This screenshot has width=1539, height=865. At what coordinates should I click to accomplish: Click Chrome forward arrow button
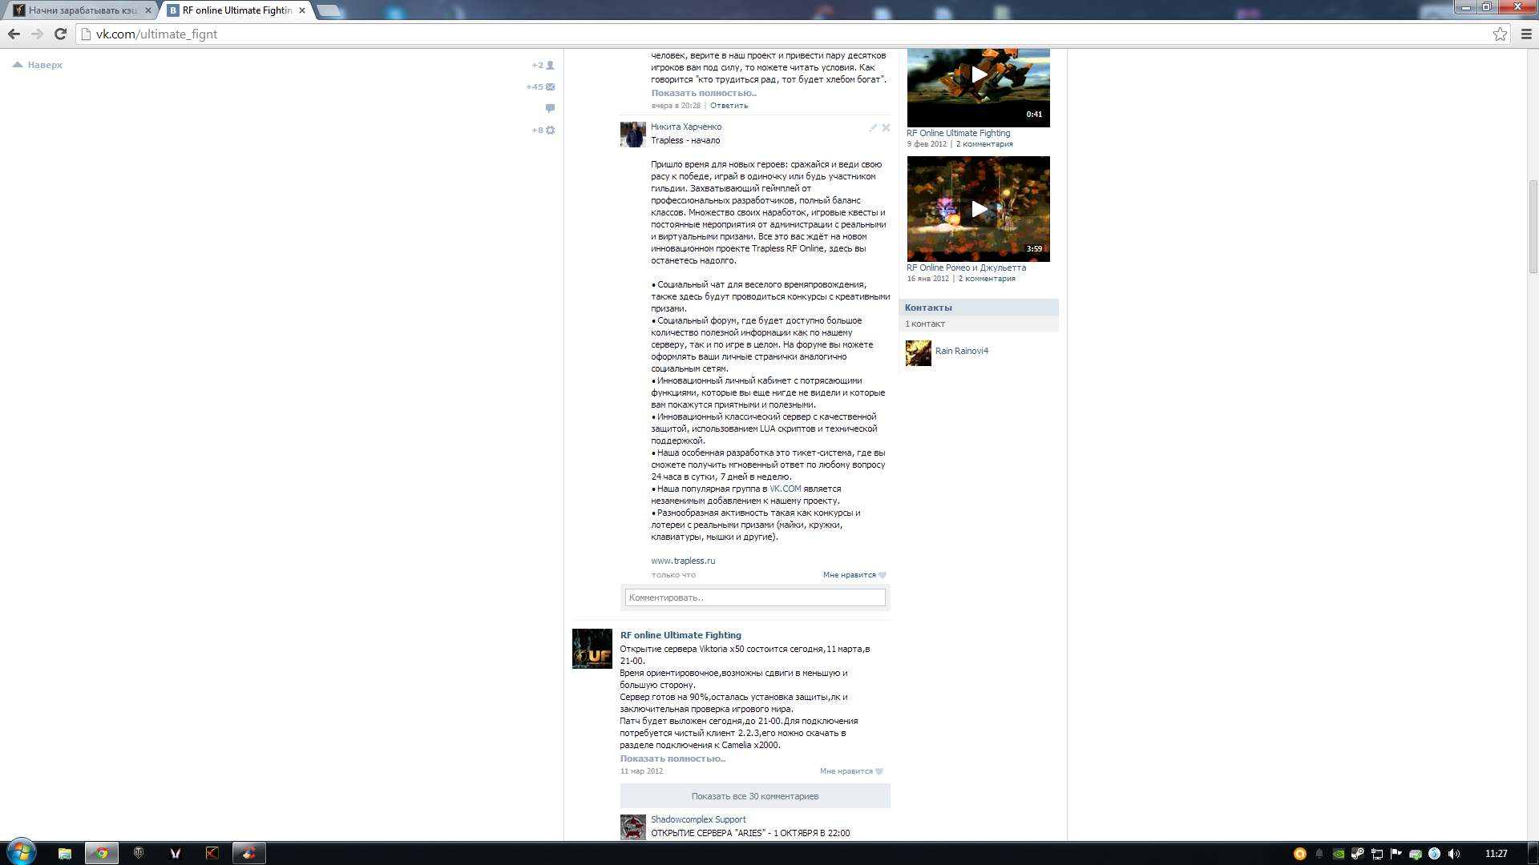click(37, 34)
